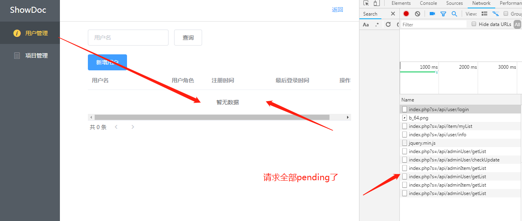Click the 1000 ms timeline marker
The image size is (522, 221).
(x=429, y=67)
